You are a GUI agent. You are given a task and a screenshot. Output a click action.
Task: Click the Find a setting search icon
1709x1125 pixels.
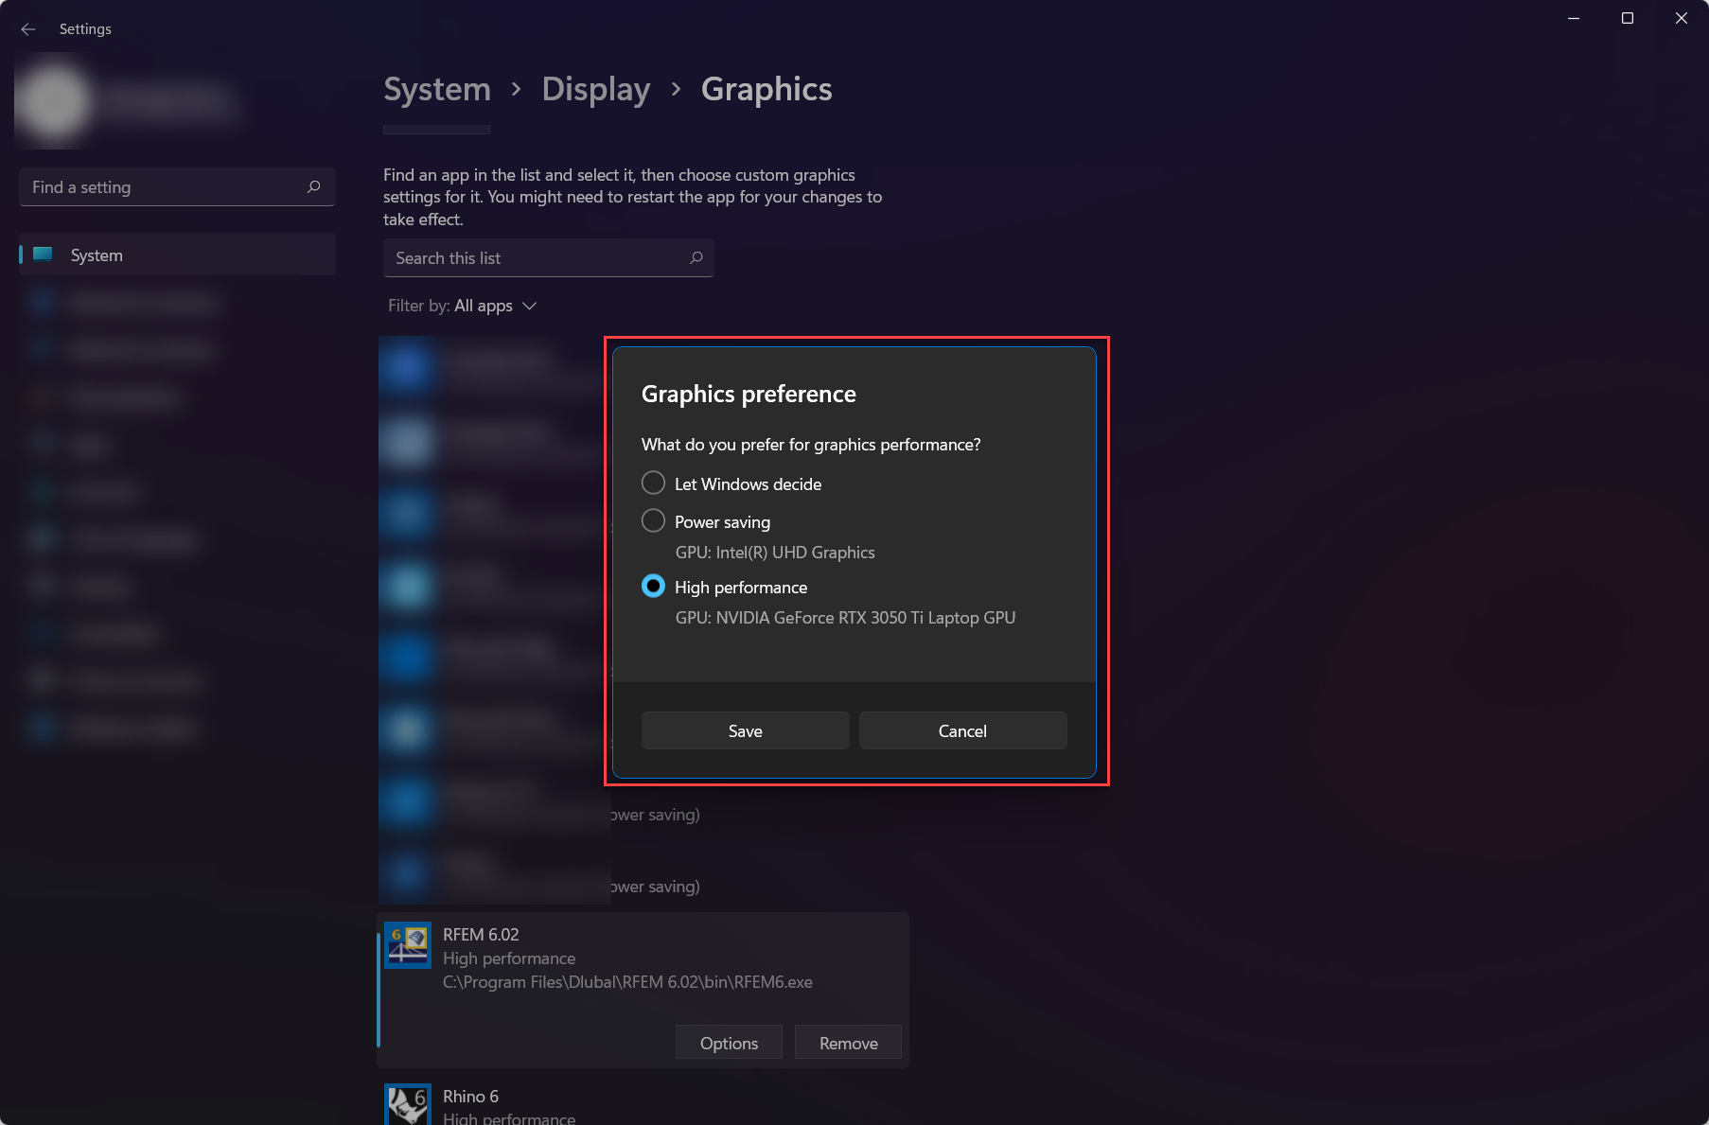314,186
